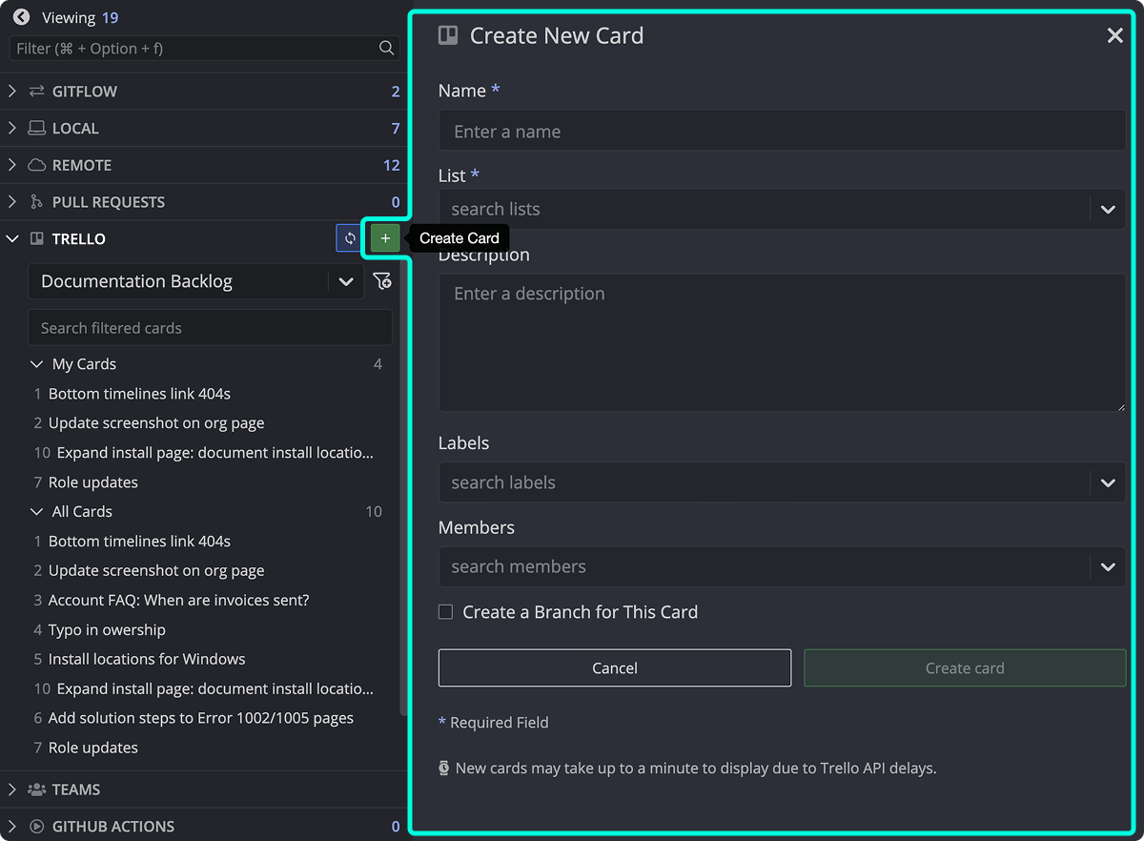
Task: Click the Viewing eye icon
Action: click(22, 16)
